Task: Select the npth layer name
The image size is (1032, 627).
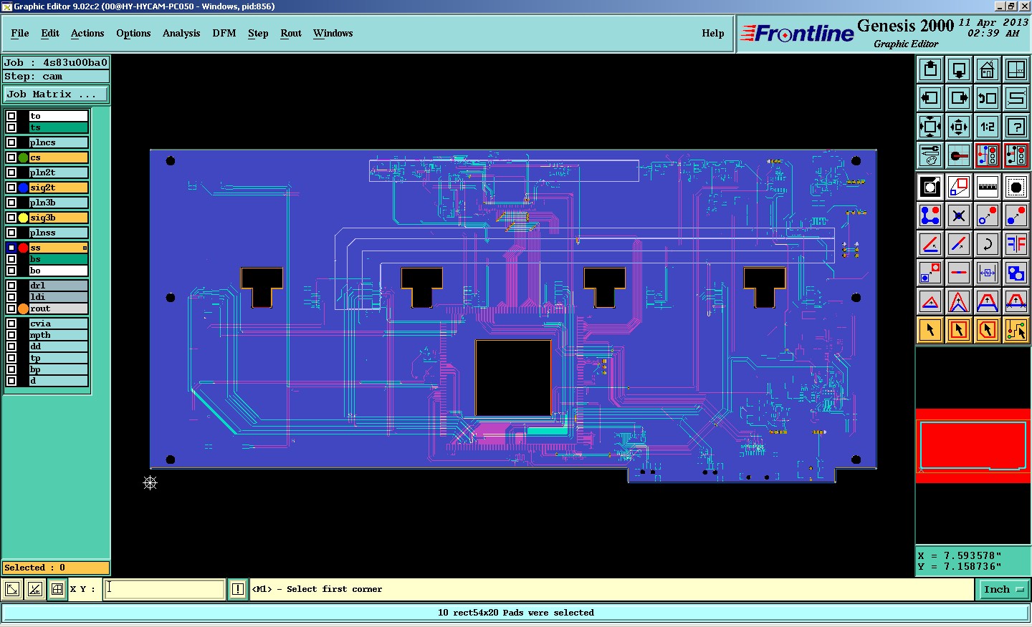Action: pos(59,335)
